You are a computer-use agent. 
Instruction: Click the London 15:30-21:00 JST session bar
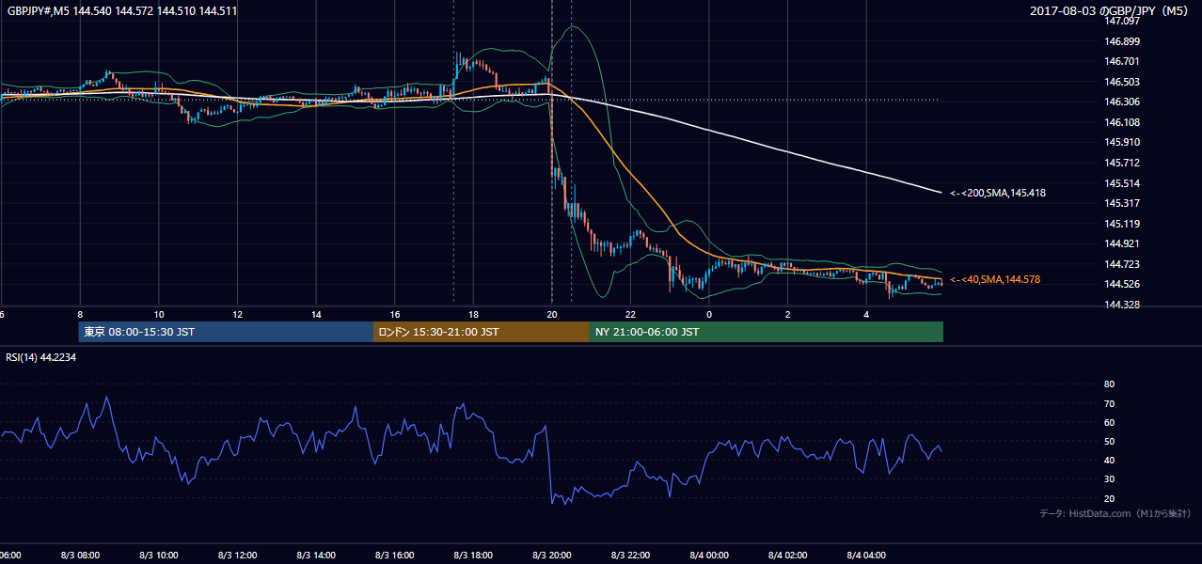(482, 332)
